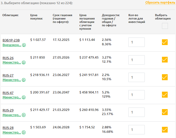Click the lot quantity field for RUS-47

[x=136, y=95]
